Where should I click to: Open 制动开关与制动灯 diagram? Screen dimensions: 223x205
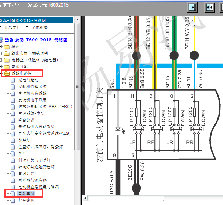tap(34, 160)
